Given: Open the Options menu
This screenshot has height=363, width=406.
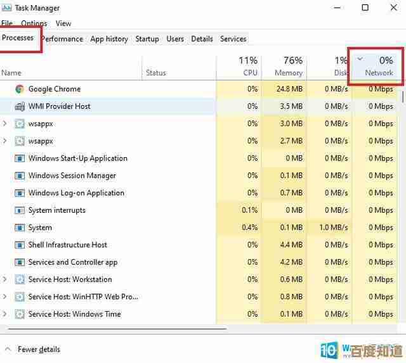Looking at the screenshot, I should (x=34, y=23).
